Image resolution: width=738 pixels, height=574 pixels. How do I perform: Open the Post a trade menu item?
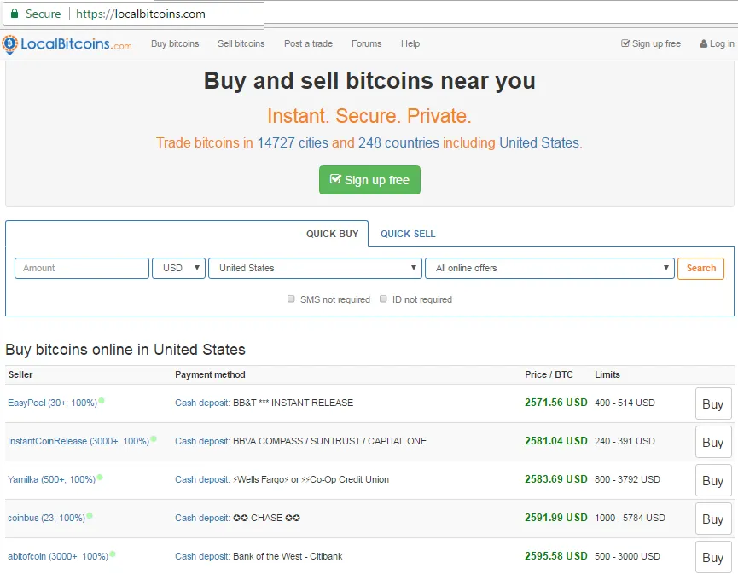(x=308, y=43)
